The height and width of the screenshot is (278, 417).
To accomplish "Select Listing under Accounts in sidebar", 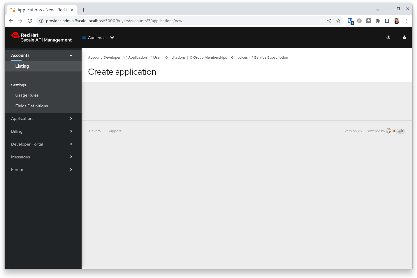I will point(22,66).
